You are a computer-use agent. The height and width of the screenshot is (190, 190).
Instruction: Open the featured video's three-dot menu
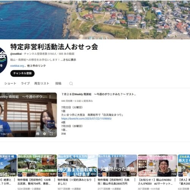click(50, 97)
